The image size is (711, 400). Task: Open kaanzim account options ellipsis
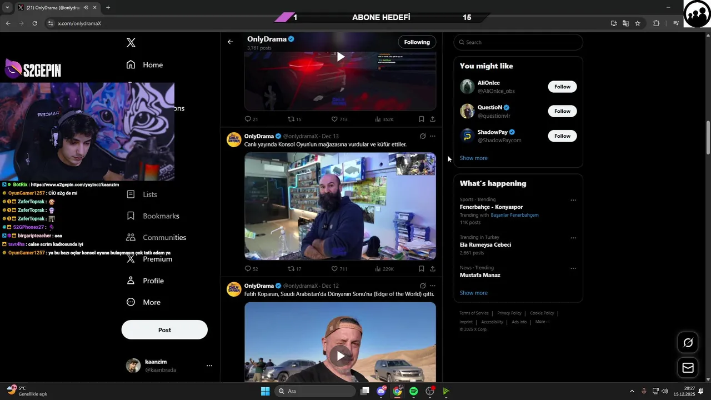click(x=209, y=366)
